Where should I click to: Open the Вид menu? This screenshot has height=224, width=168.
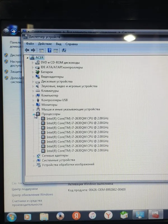click(59, 44)
